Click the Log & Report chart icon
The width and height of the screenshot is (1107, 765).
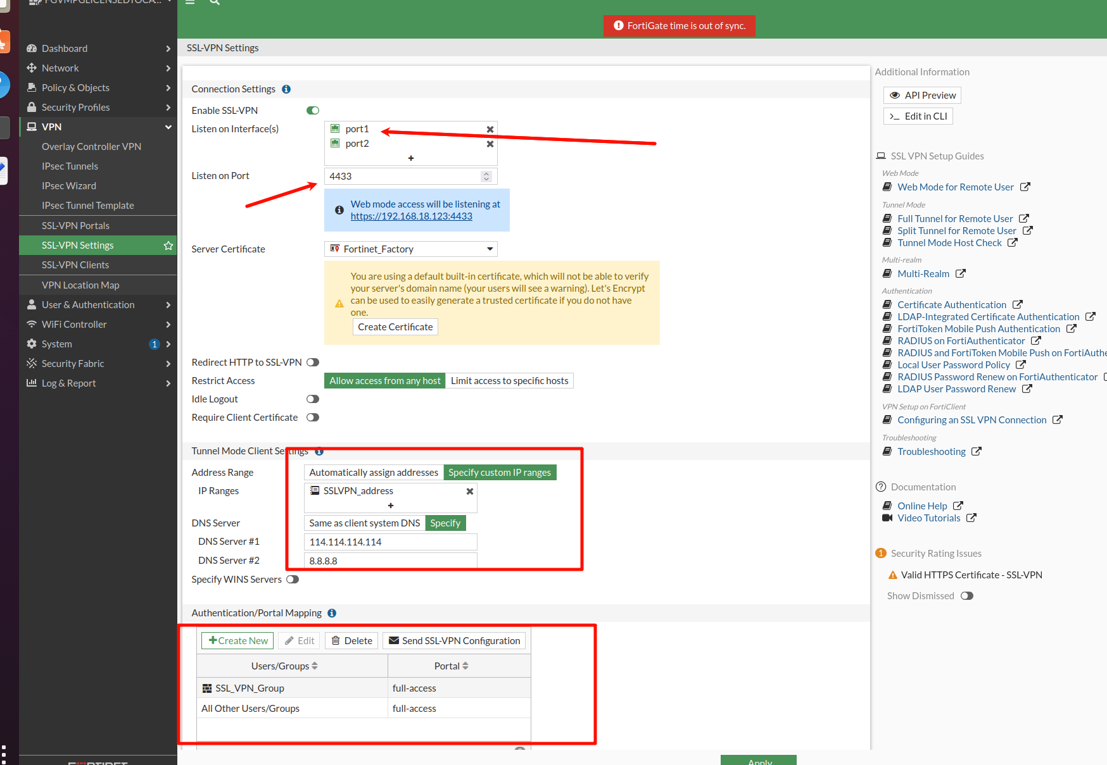click(32, 383)
